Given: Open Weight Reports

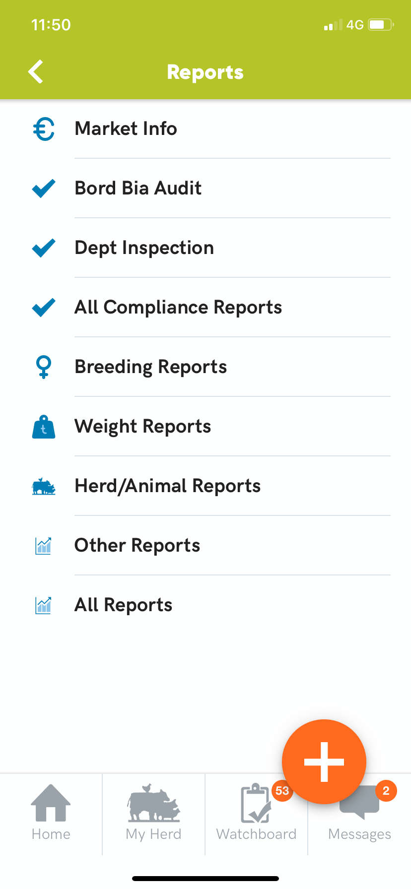Looking at the screenshot, I should click(x=142, y=426).
